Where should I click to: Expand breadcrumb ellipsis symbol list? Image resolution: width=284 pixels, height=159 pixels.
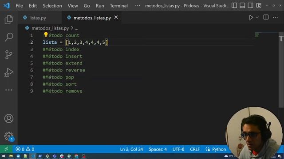77,28
